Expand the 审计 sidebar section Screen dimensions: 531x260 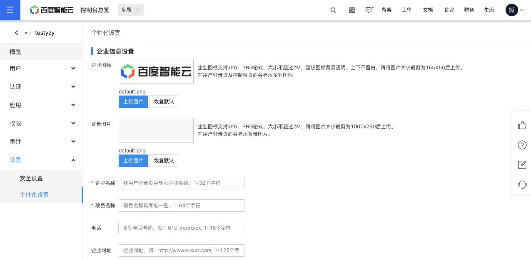click(41, 142)
